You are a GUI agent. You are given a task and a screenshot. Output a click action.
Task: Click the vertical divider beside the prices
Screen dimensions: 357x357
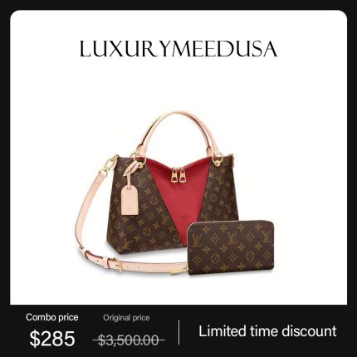(x=178, y=332)
